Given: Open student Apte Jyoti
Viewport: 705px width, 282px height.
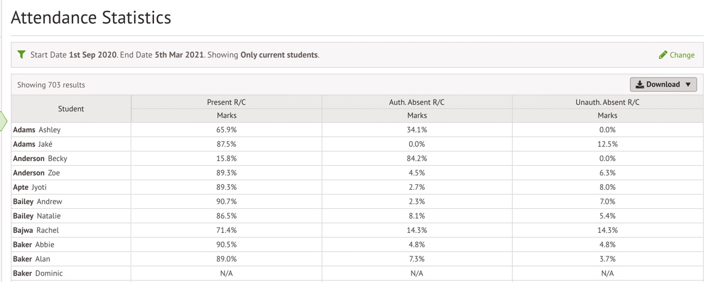Looking at the screenshot, I should point(30,187).
